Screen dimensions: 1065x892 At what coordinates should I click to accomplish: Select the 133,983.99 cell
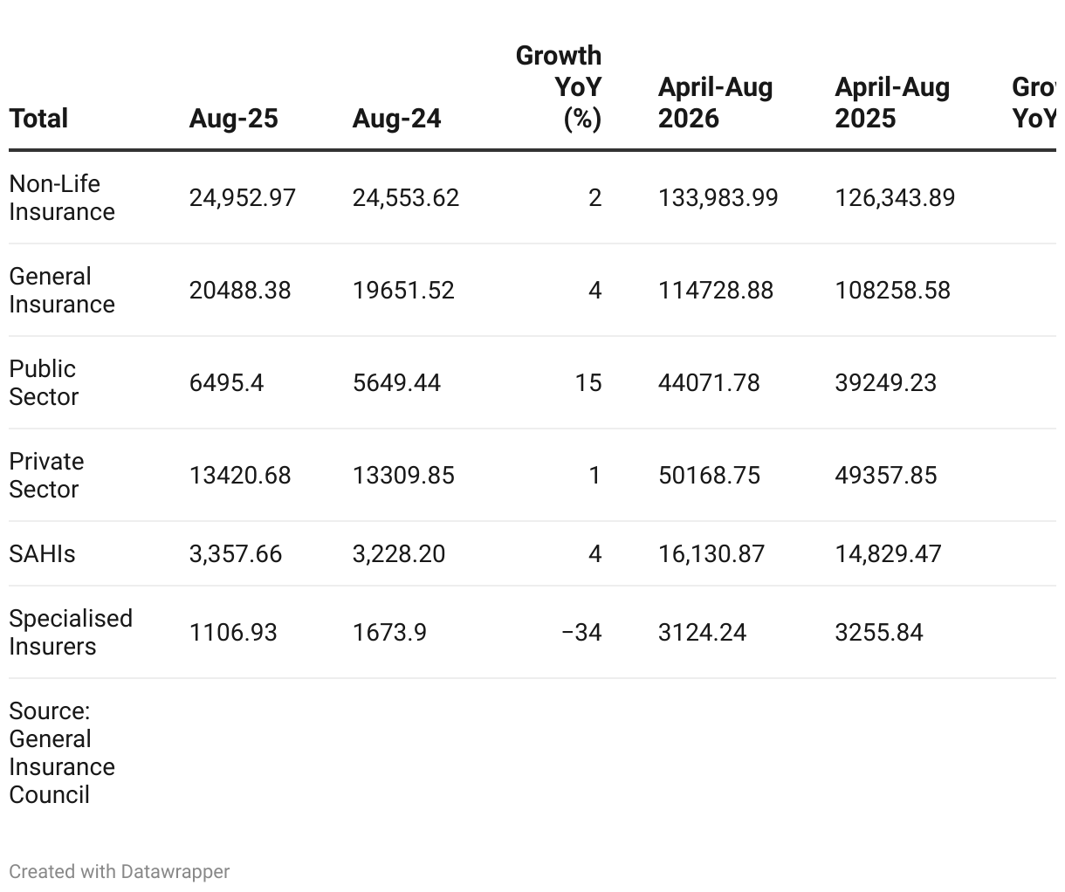coord(718,198)
